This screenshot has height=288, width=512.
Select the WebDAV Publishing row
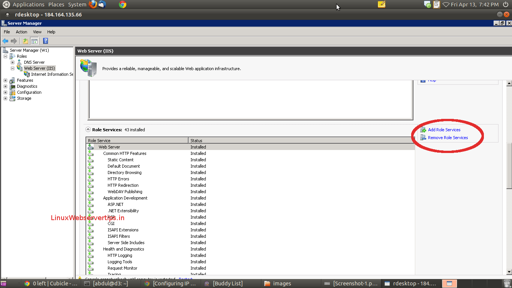(x=250, y=192)
